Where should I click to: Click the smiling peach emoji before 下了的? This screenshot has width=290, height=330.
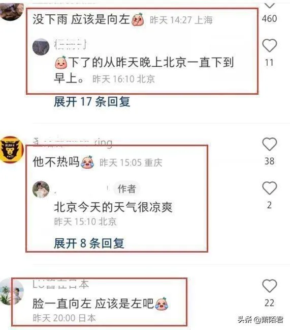[x=61, y=63]
